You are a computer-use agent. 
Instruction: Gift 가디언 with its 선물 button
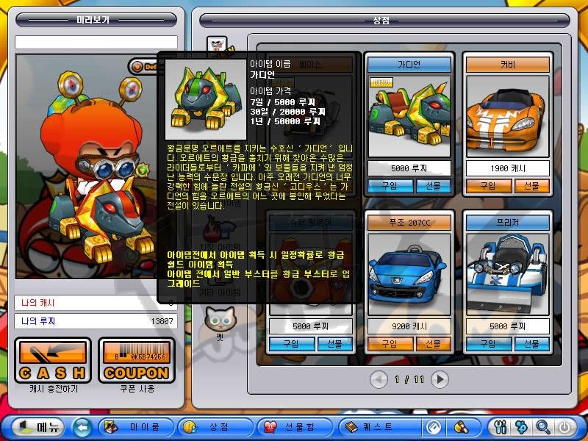(434, 186)
